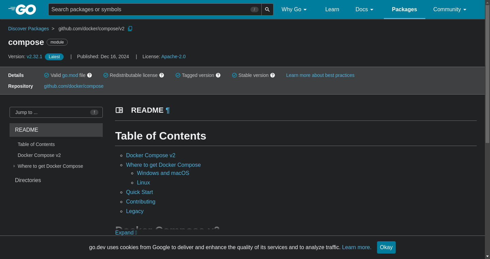Open Where to get Docker Compose contents link
Screen dimensions: 490x259
(163, 165)
